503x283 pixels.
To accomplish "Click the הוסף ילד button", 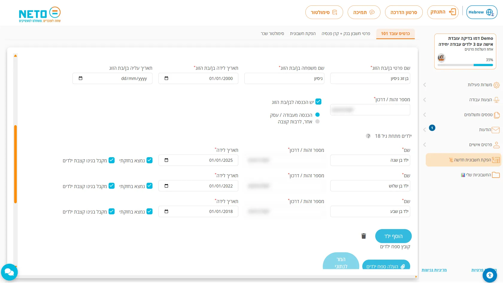I will click(393, 236).
